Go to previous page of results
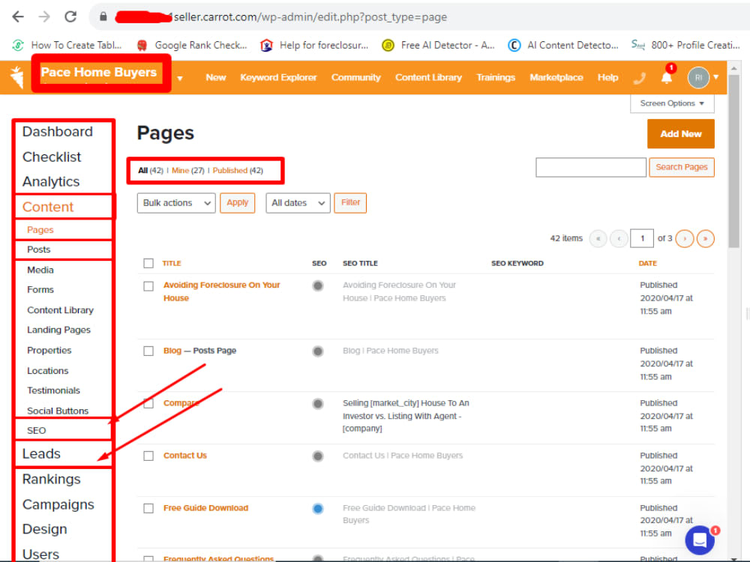Viewport: 750px width, 562px height. pos(619,238)
